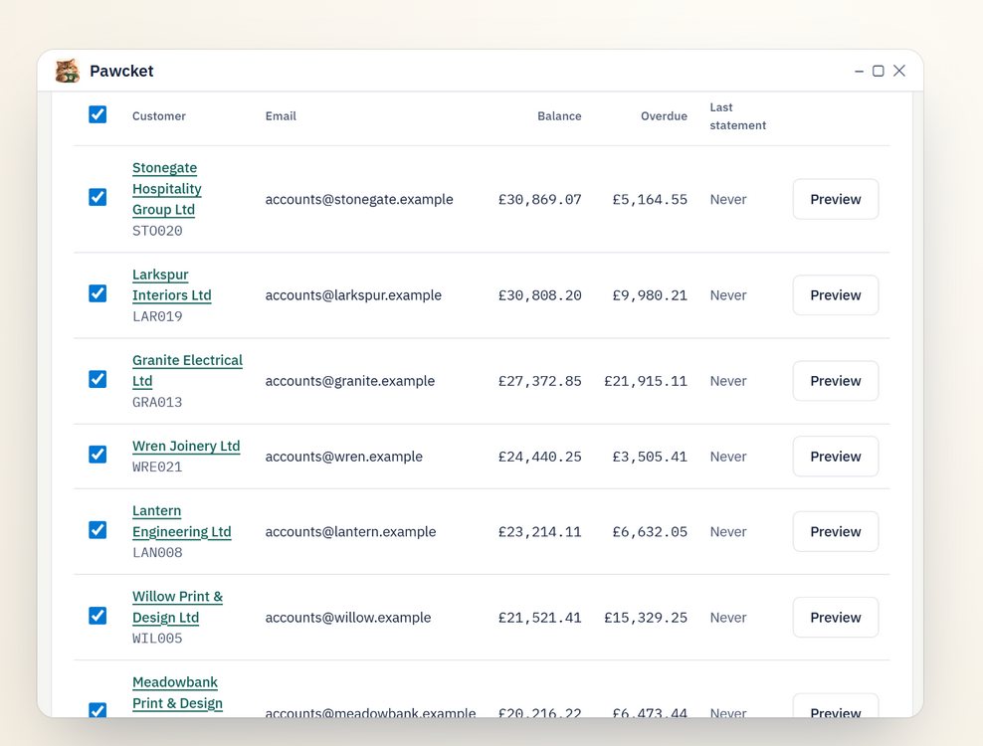Select email accounts@granite.example
983x746 pixels.
click(x=350, y=381)
